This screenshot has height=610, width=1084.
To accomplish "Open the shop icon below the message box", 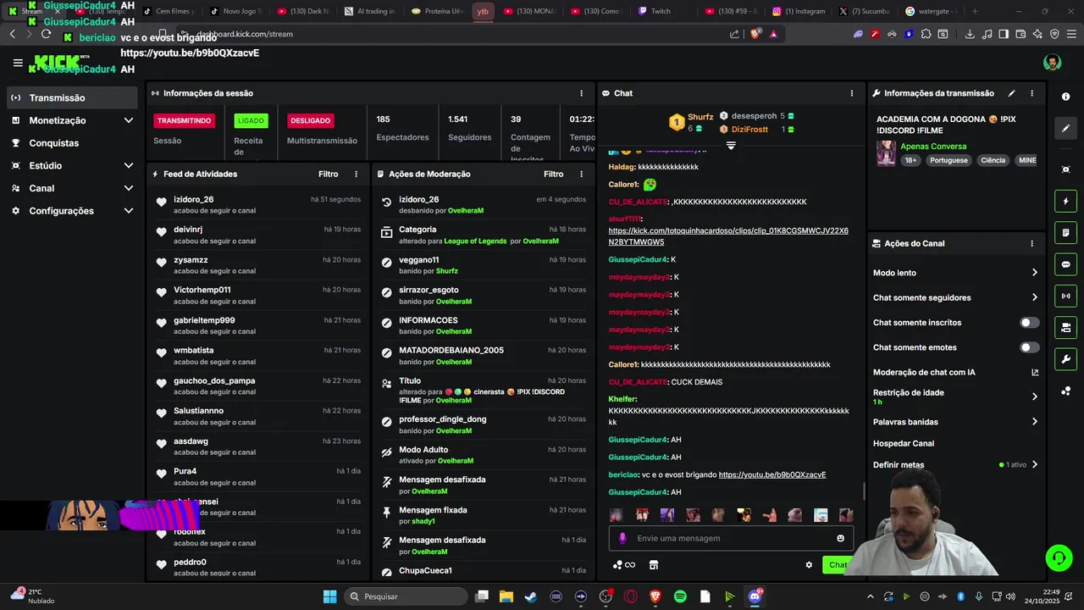I will (x=654, y=565).
